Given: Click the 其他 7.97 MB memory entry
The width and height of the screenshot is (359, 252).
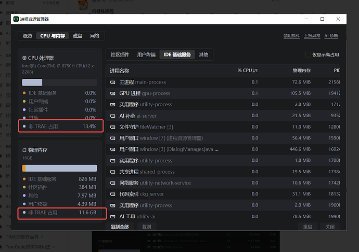Looking at the screenshot, I should (60, 195).
